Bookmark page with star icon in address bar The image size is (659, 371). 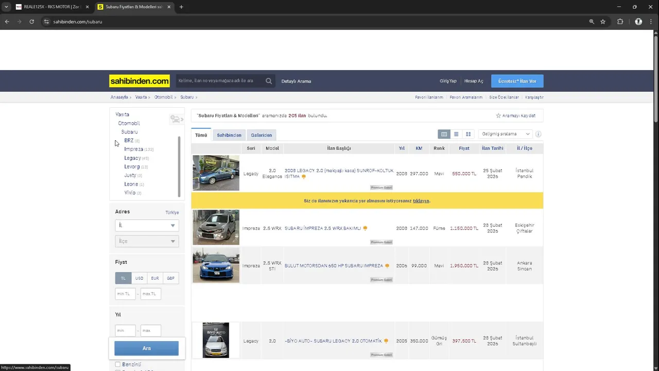coord(603,22)
